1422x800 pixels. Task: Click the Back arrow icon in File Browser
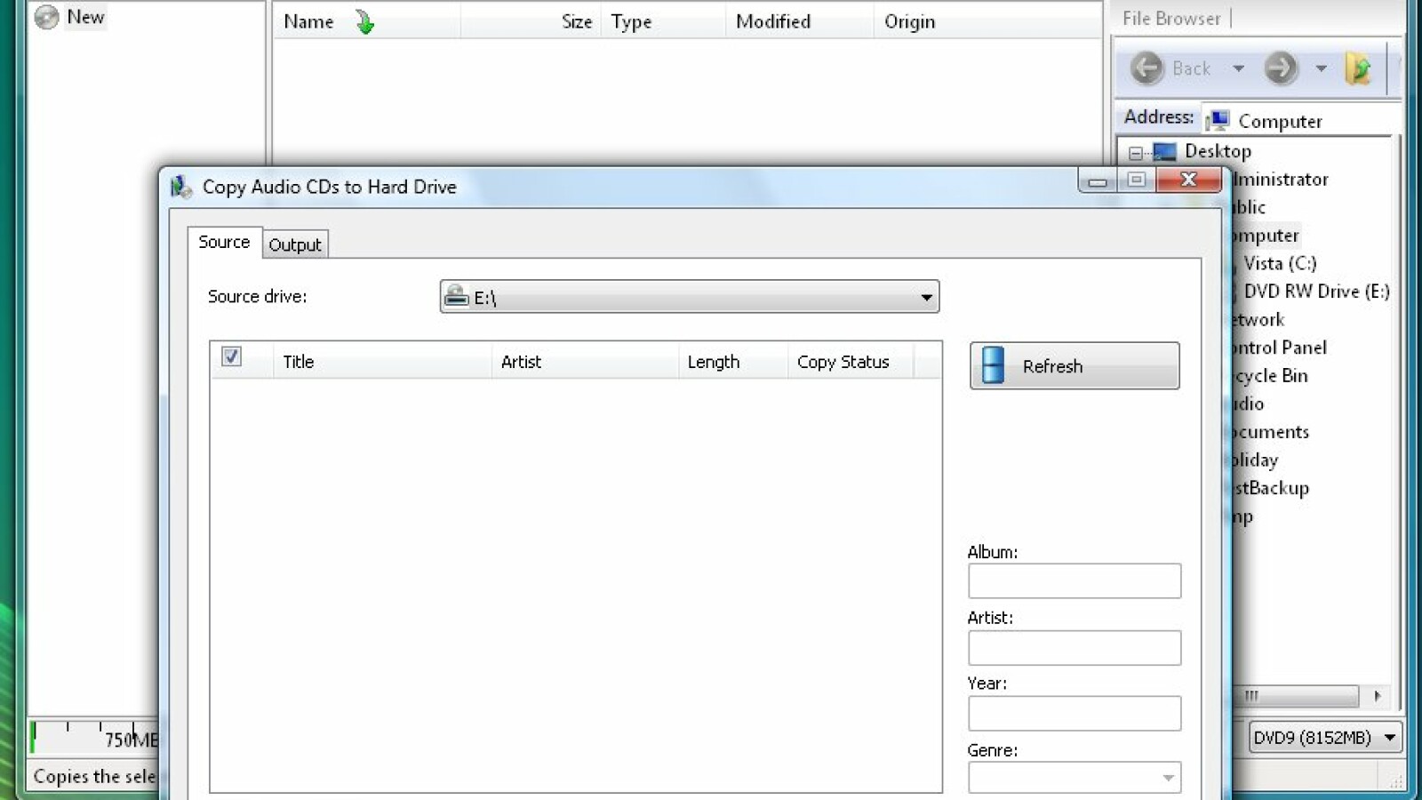(x=1146, y=68)
